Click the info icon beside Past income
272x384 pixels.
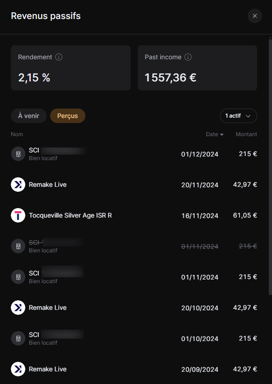(188, 57)
